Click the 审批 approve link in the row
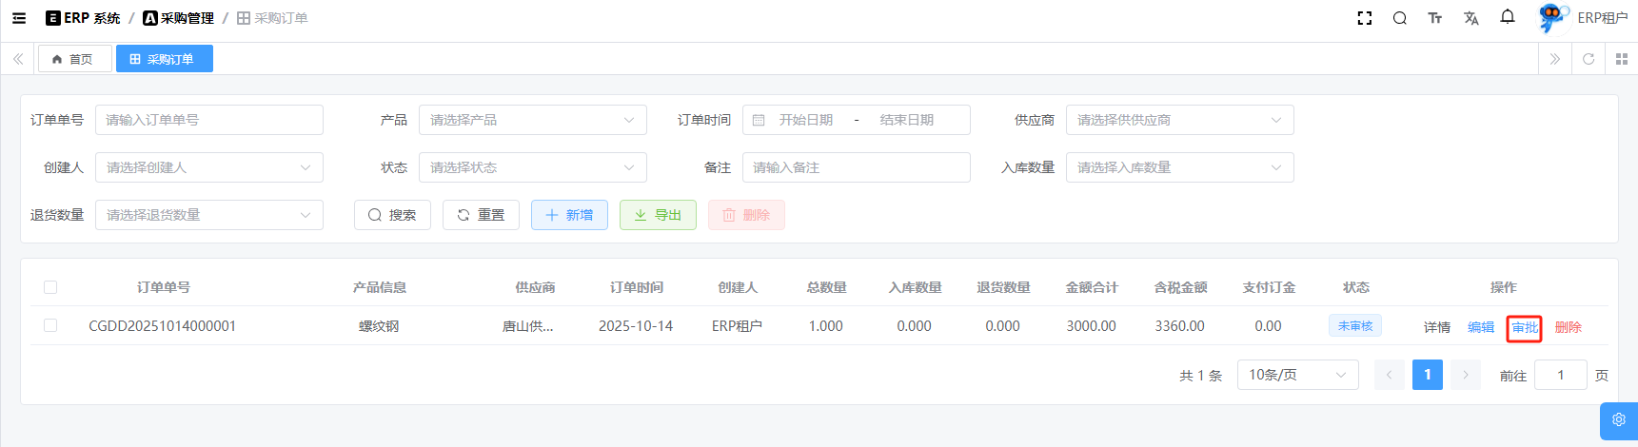Viewport: 1638px width, 447px height. 1524,327
